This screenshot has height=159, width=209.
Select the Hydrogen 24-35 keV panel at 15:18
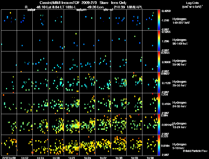click(x=56, y=103)
